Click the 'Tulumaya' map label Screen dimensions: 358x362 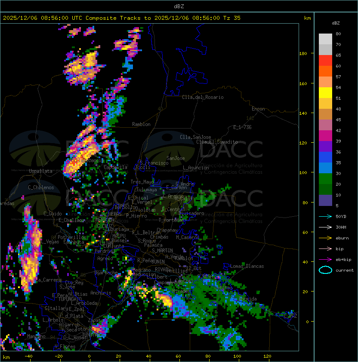(x=147, y=190)
